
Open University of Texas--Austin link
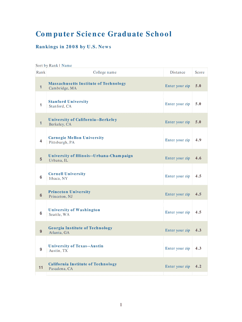click(x=76, y=246)
